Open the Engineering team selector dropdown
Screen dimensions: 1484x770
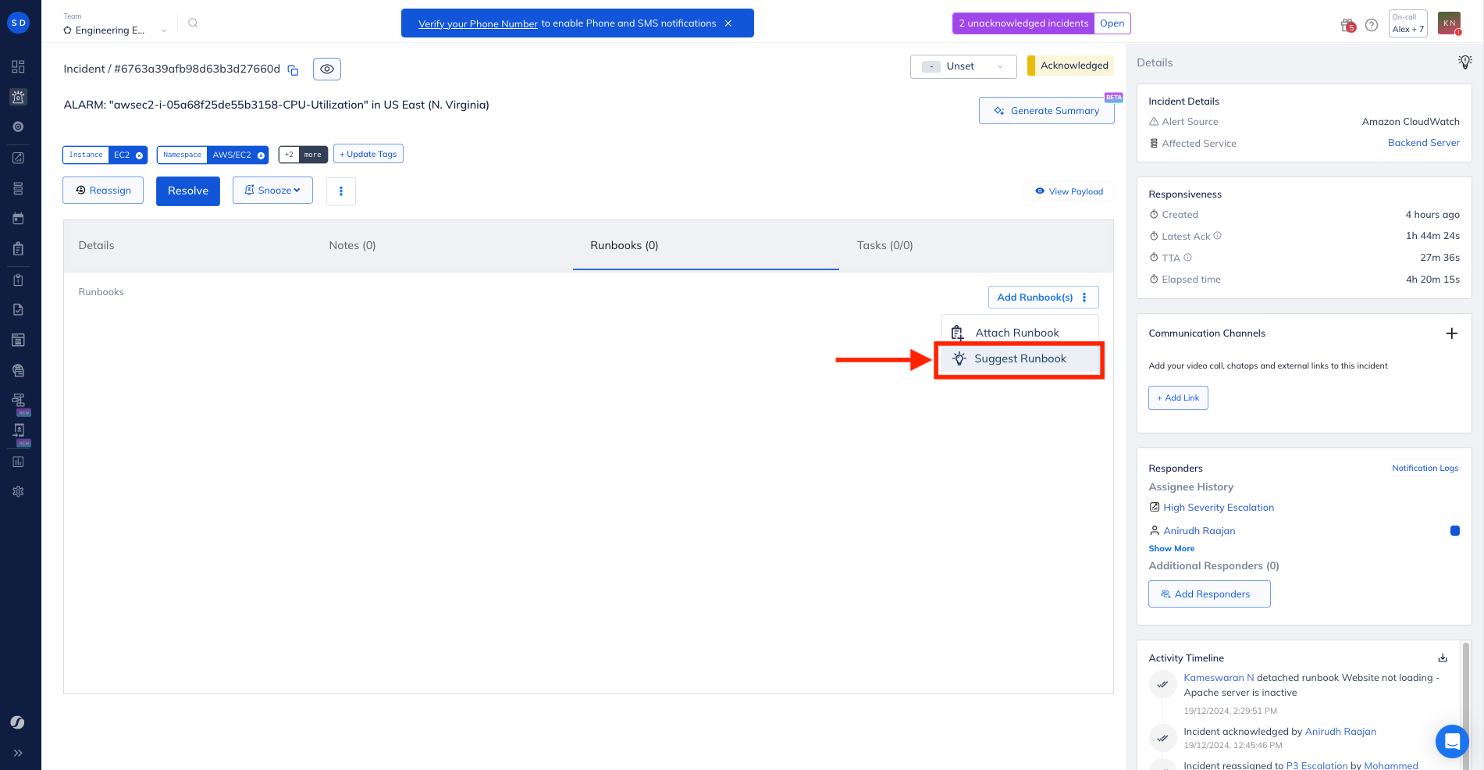pos(116,30)
